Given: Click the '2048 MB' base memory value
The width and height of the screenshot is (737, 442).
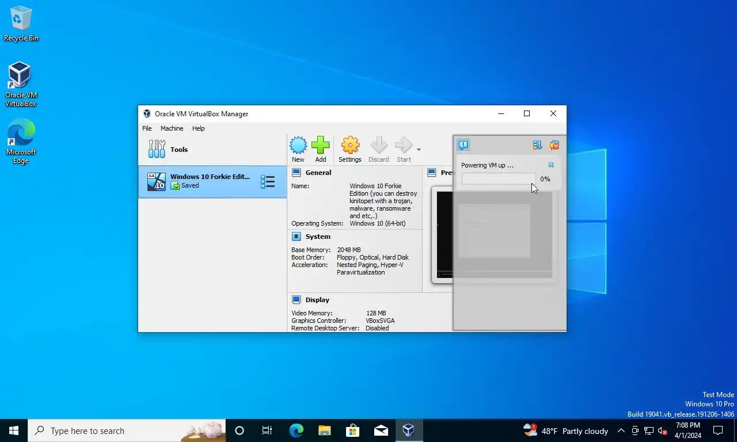Looking at the screenshot, I should tap(349, 250).
